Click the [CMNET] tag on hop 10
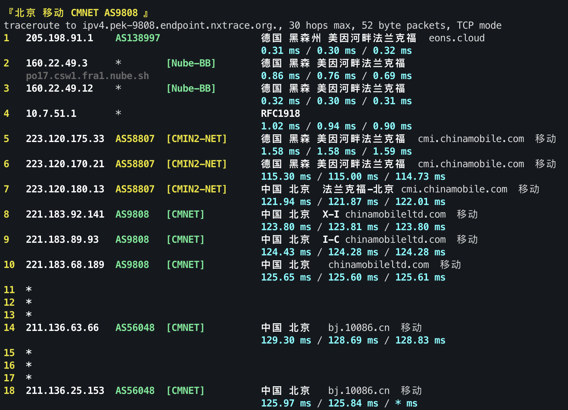The height and width of the screenshot is (410, 568). [185, 265]
